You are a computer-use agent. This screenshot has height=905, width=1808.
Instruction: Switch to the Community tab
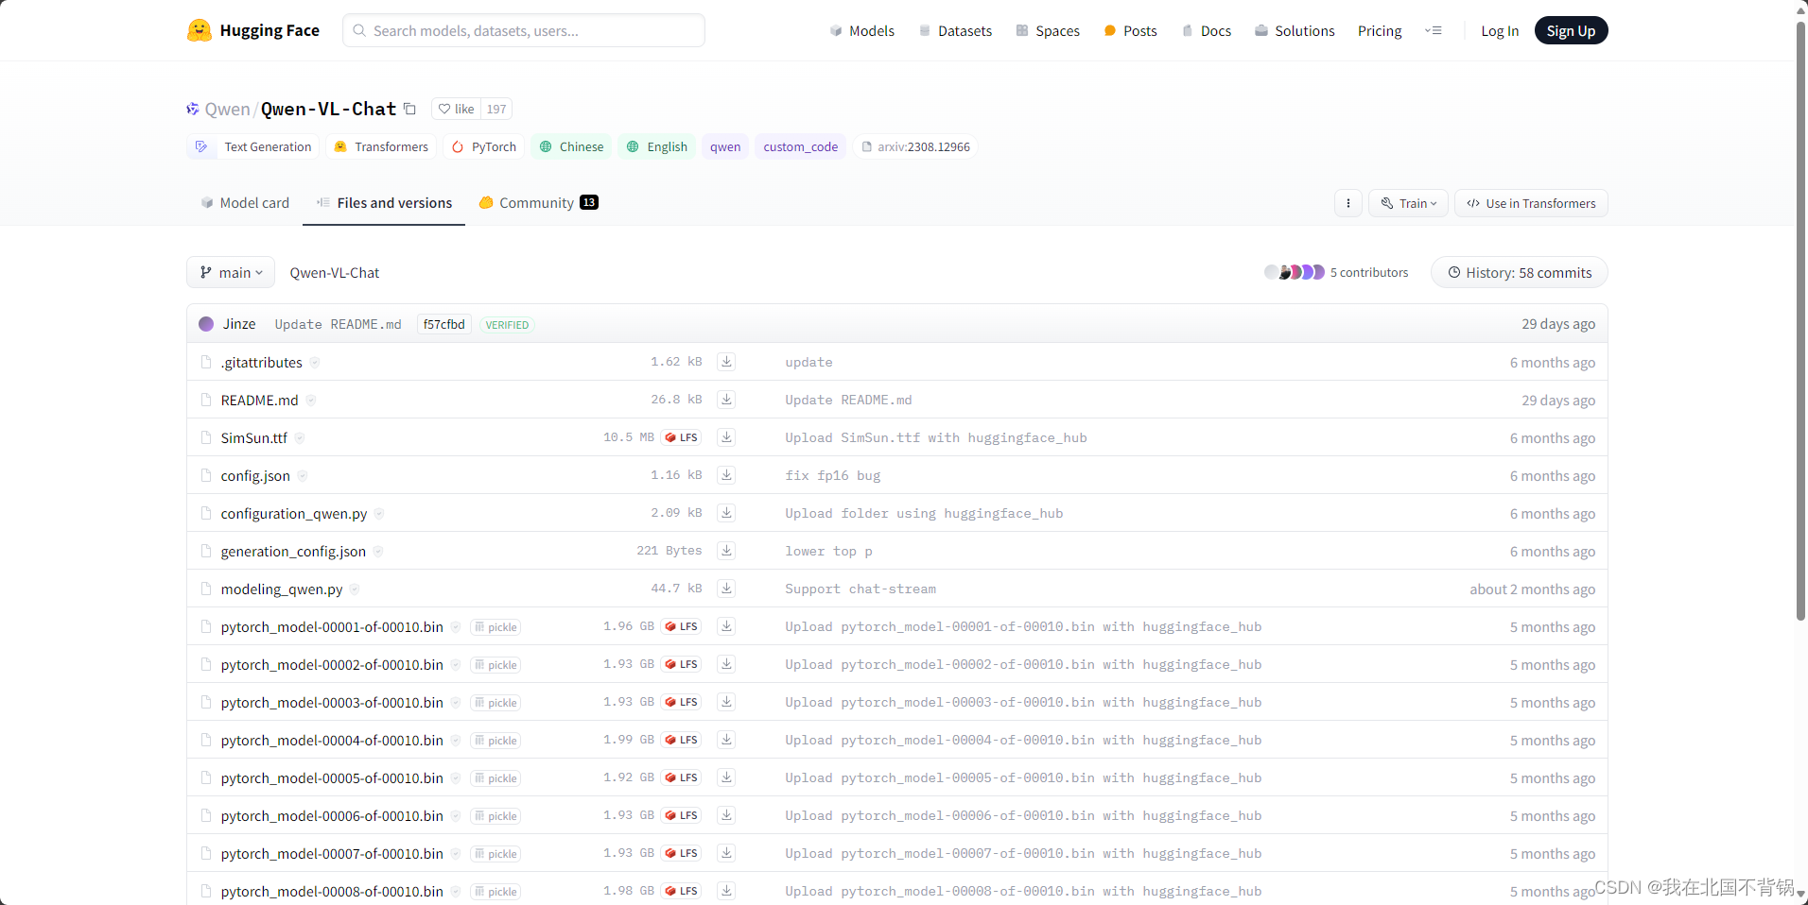coord(538,203)
